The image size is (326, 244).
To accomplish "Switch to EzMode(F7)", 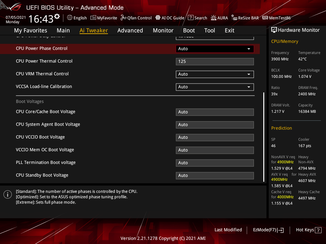I will click(268, 230).
